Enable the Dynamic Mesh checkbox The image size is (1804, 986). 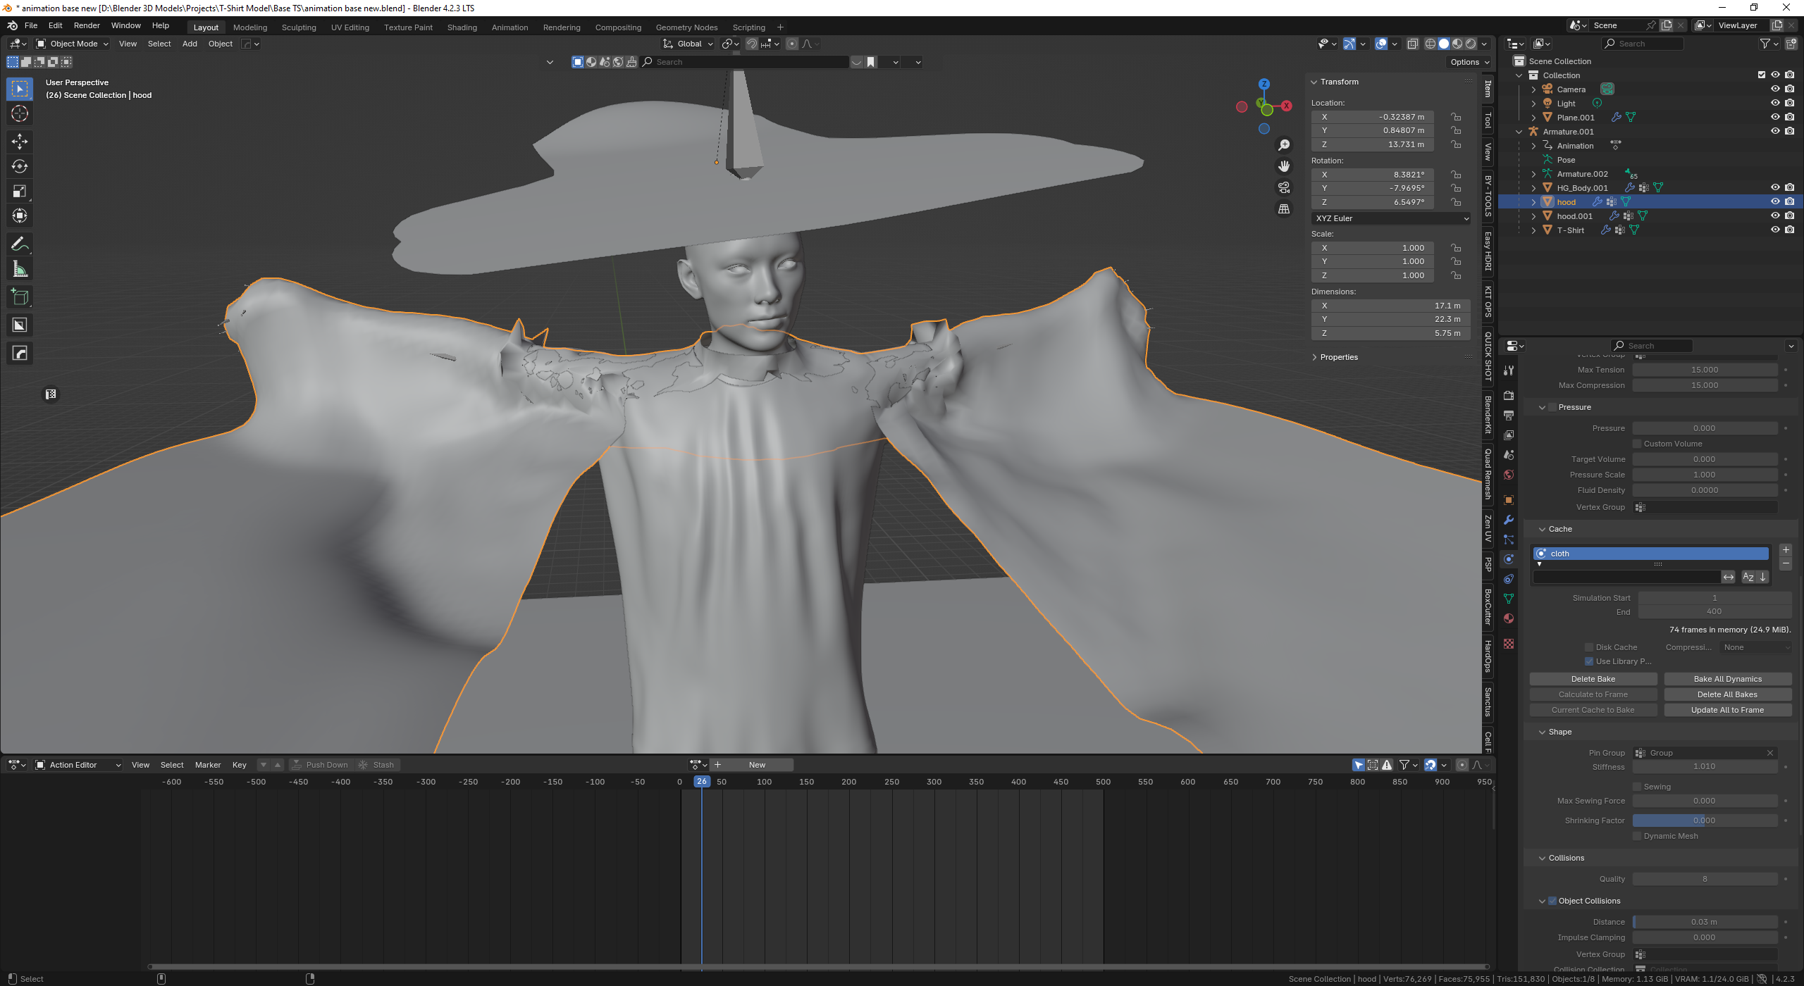[1637, 836]
